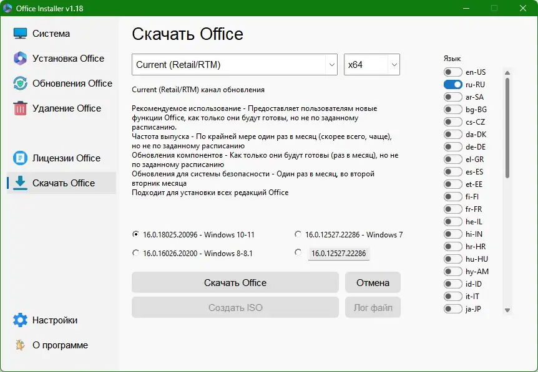Click the Отмена button
This screenshot has height=372, width=538.
pyautogui.click(x=373, y=282)
